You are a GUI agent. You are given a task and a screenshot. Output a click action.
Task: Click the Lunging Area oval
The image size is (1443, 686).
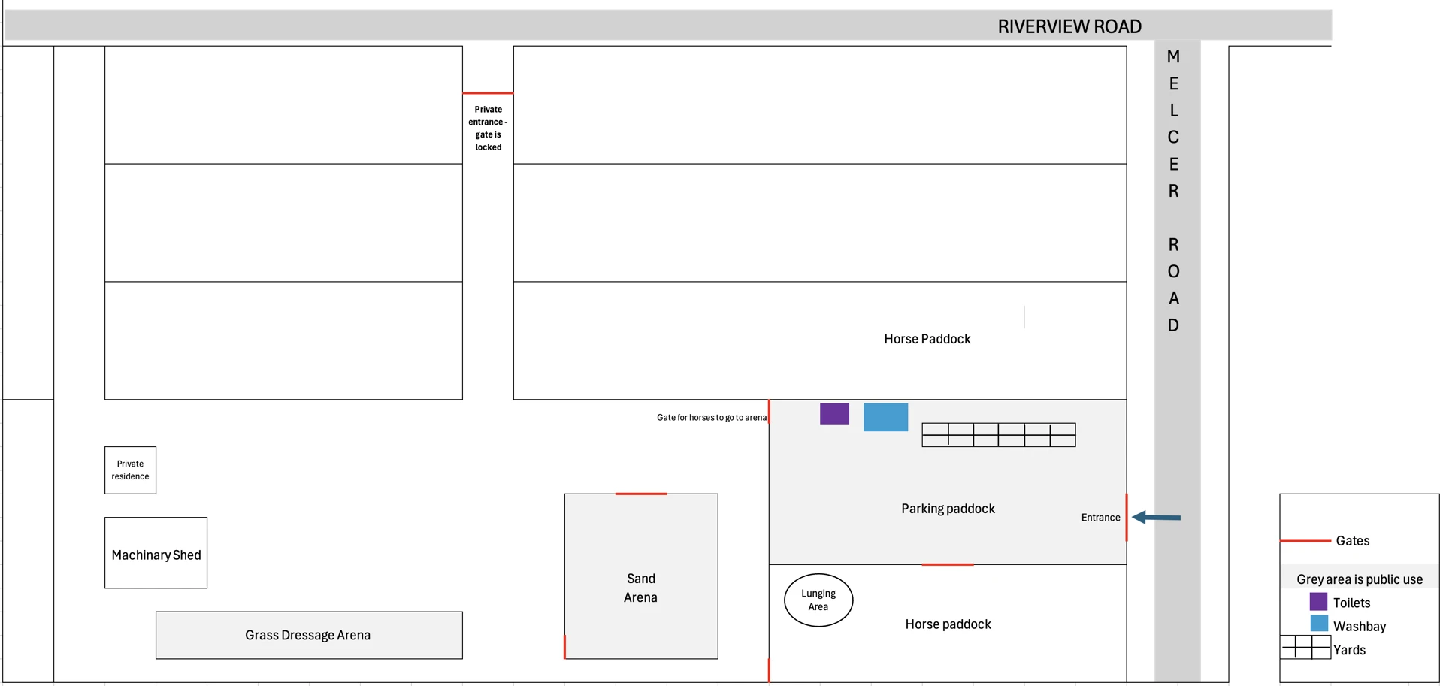point(818,600)
